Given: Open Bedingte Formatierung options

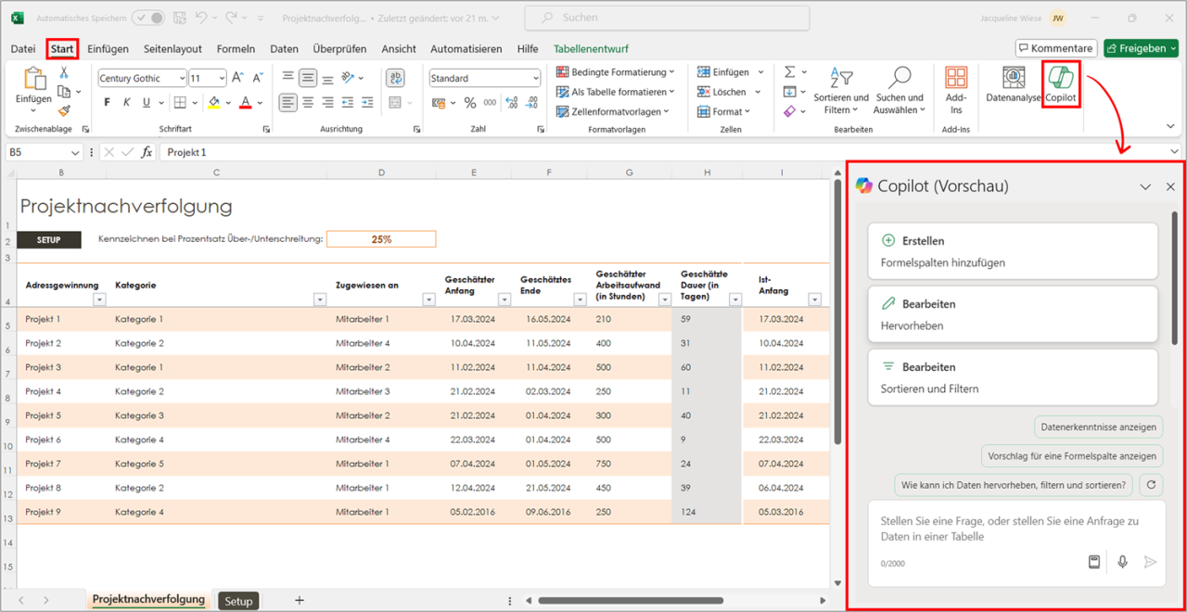Looking at the screenshot, I should [615, 71].
